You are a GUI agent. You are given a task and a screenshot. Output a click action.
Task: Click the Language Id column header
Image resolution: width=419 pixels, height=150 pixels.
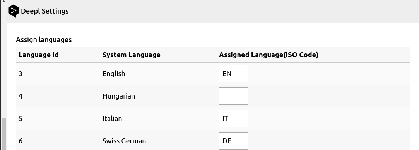pyautogui.click(x=39, y=55)
